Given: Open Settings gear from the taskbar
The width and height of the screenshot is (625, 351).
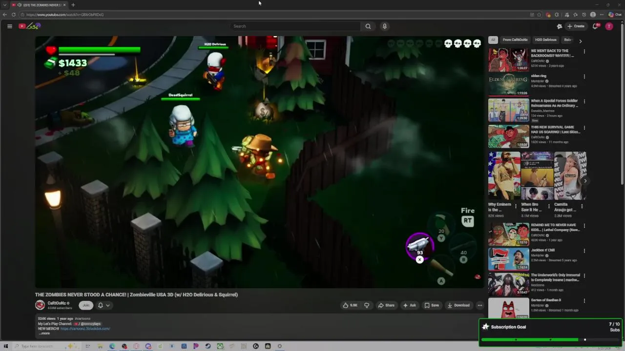Looking at the screenshot, I should pyautogui.click(x=280, y=346).
